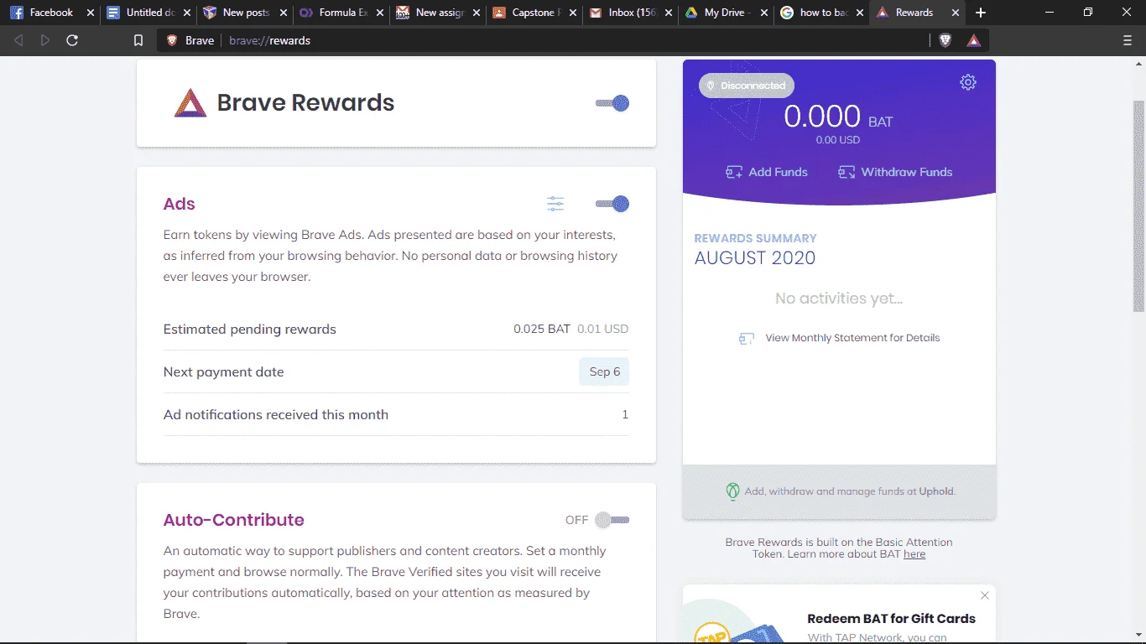This screenshot has width=1146, height=644.
Task: Click the Ads section heading
Action: pos(180,204)
